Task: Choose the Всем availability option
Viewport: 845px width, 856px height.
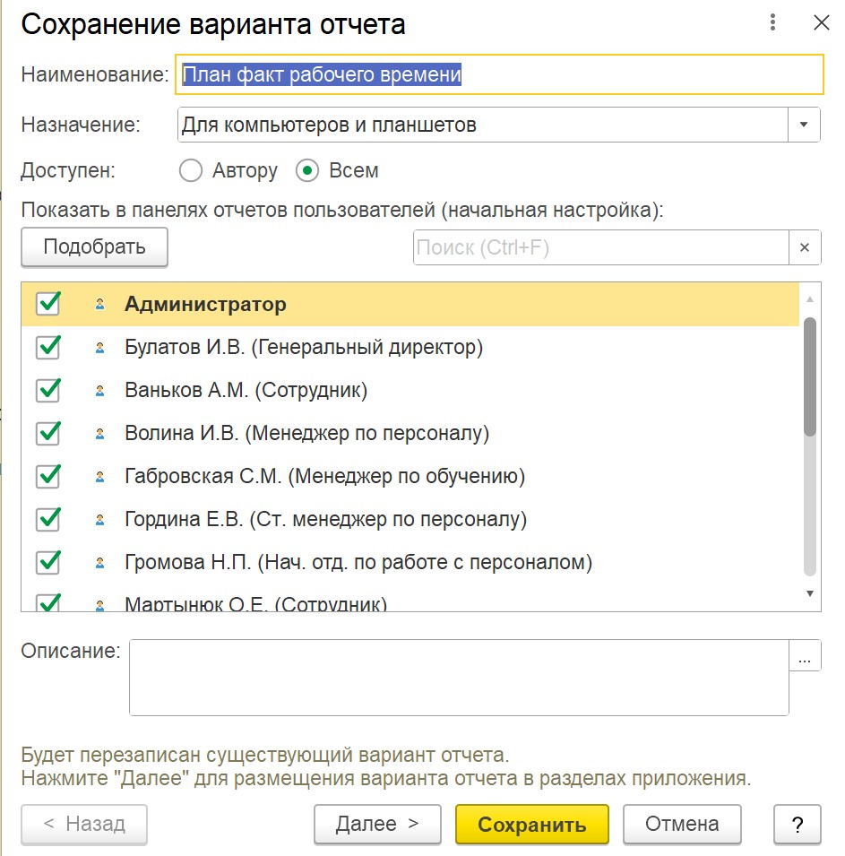Action: pos(308,170)
